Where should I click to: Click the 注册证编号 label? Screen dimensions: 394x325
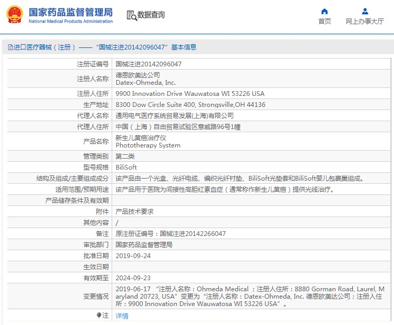[x=93, y=64]
